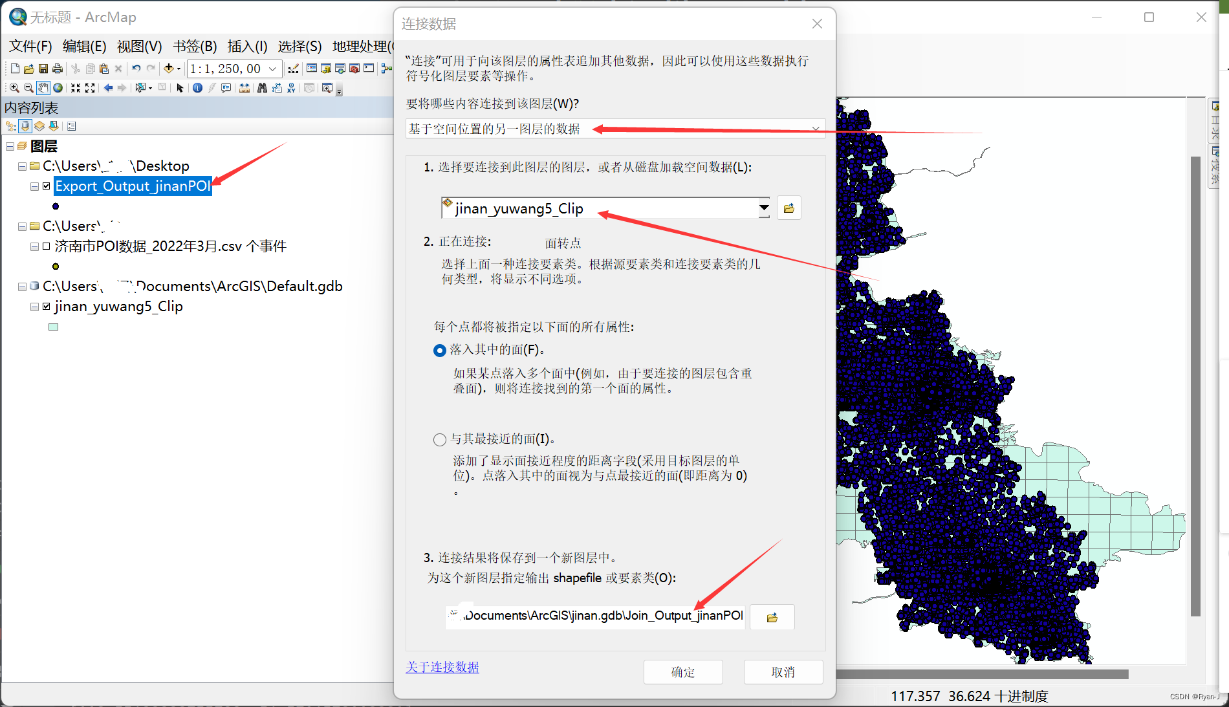This screenshot has height=707, width=1229.
Task: Open the 选择(S) menu
Action: click(299, 46)
